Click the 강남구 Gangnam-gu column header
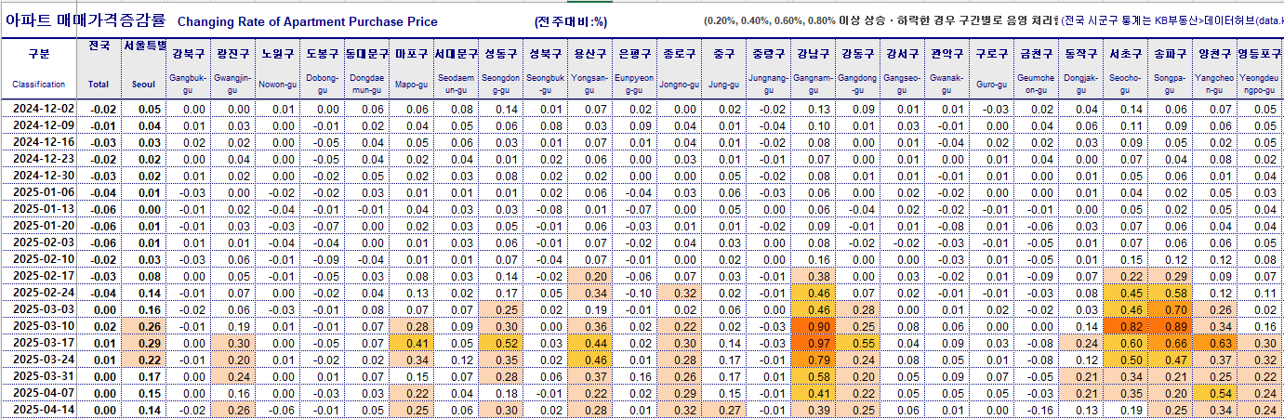Image resolution: width=1284 pixels, height=419 pixels. 813,68
